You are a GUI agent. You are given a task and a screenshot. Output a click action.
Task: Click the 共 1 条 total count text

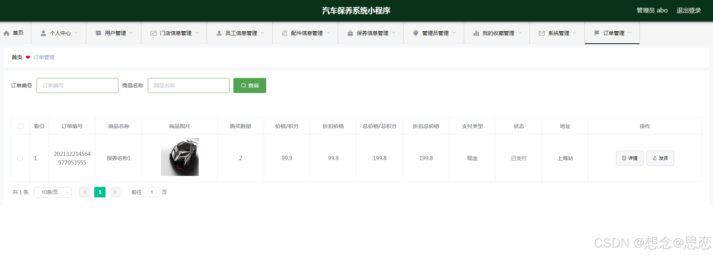[21, 192]
